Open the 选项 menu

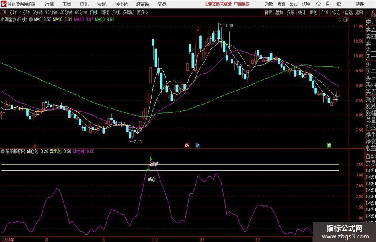306,4
